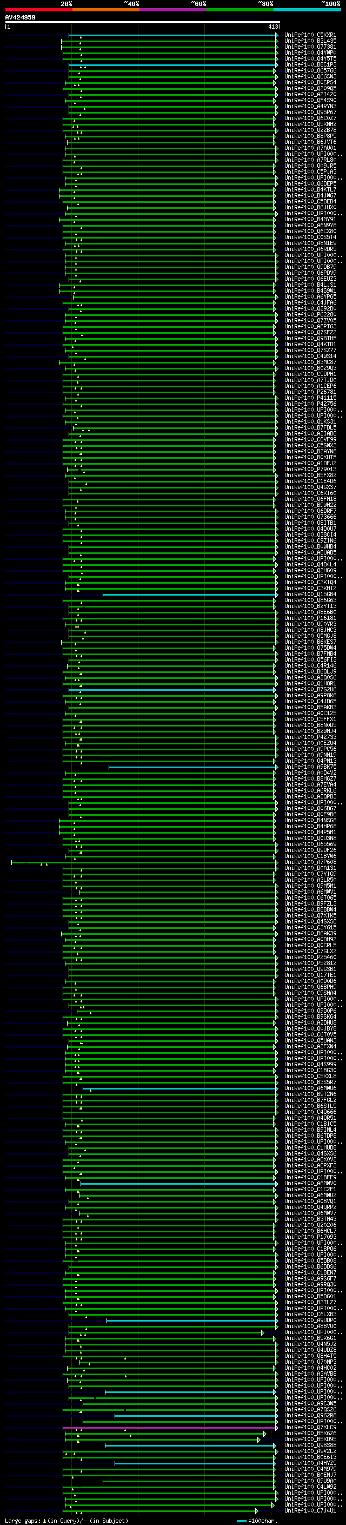Select the UniRef100_A9BK75 entry
This screenshot has width=346, height=1525.
point(310,767)
